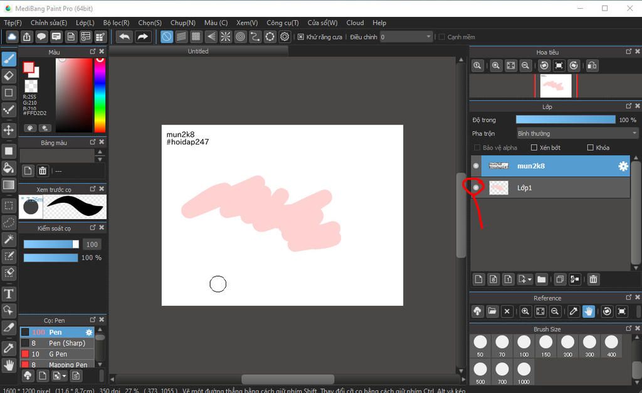Zoom in on the Navigator panel
This screenshot has height=393, width=642.
pyautogui.click(x=495, y=65)
